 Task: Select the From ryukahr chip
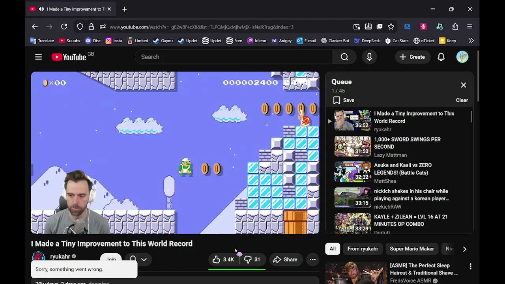pos(363,249)
